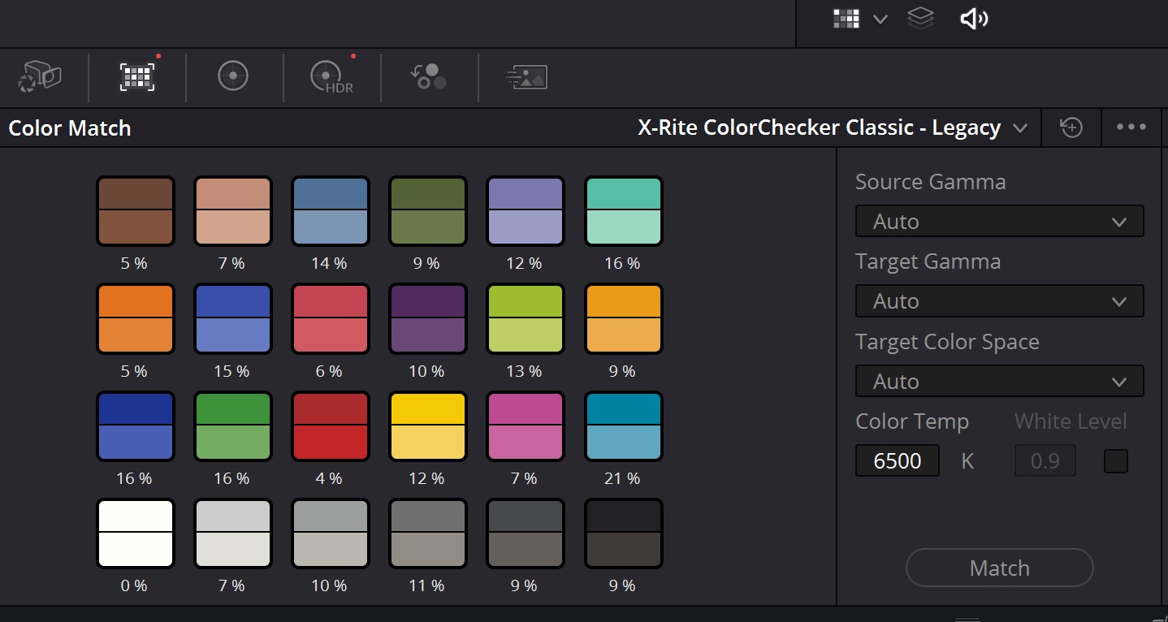Open the HDR wheels palette icon
1168x622 pixels.
click(332, 77)
